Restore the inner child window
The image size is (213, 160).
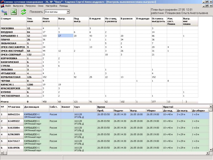(x=207, y=6)
